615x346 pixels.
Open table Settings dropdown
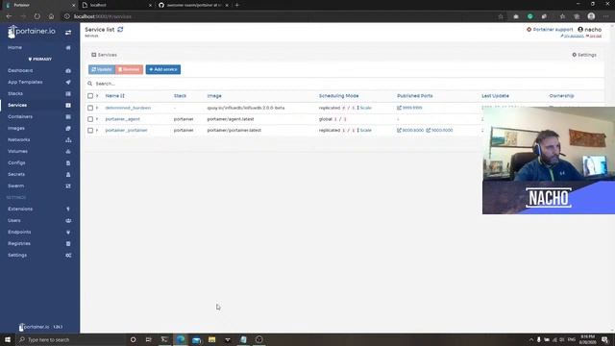pos(584,55)
